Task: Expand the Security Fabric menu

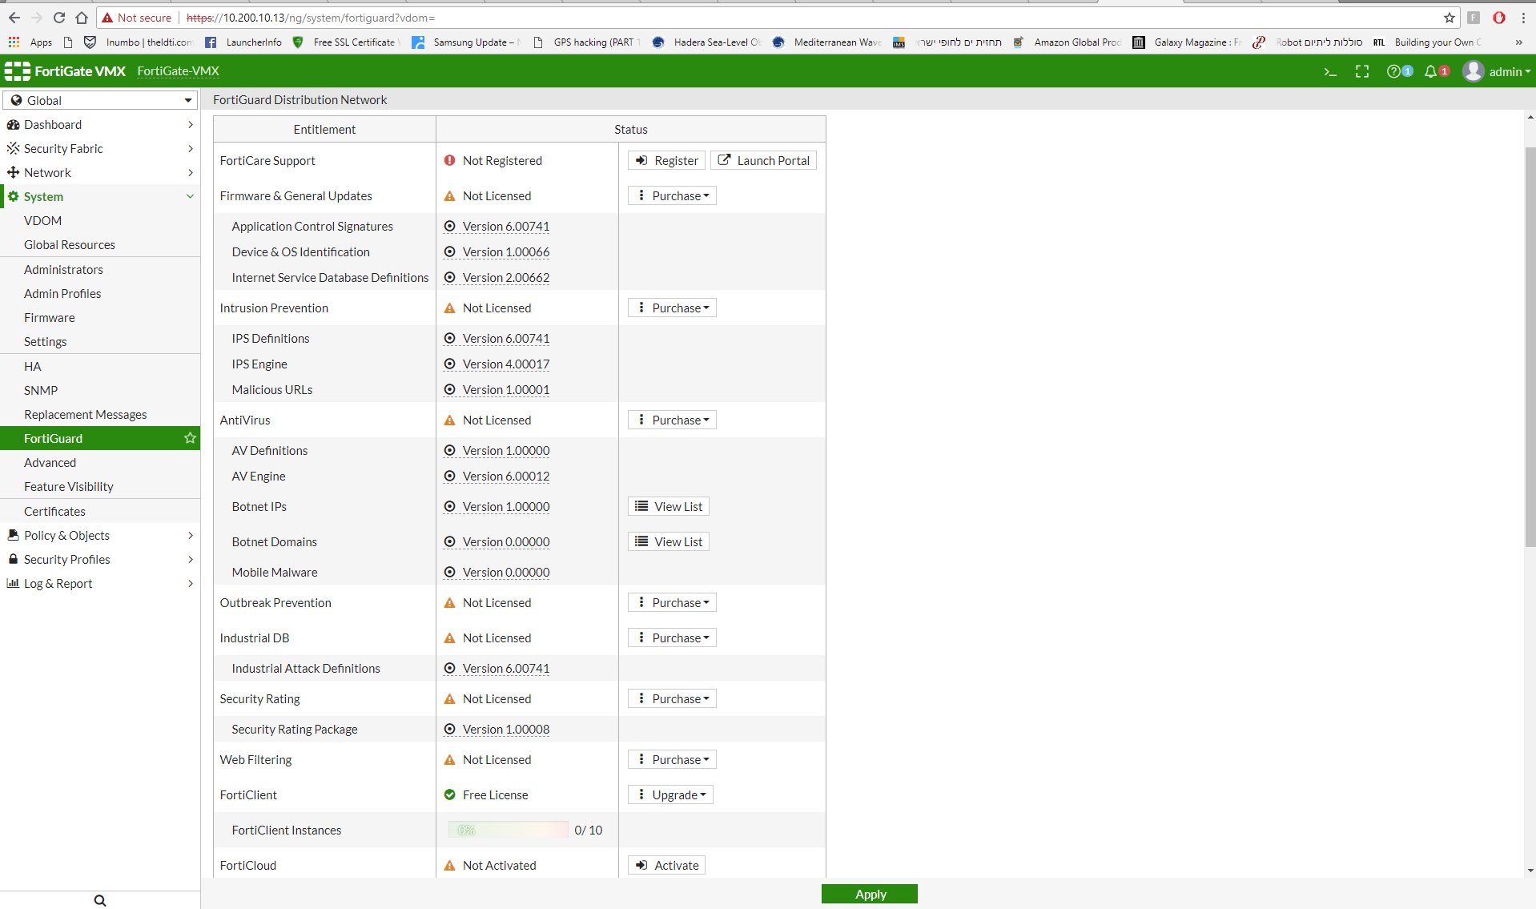Action: [x=100, y=148]
